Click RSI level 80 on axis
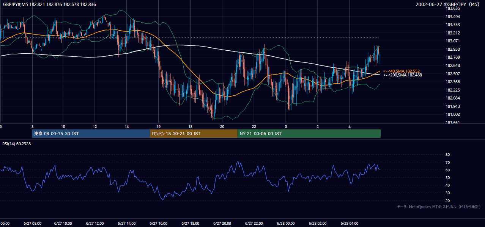The width and height of the screenshot is (485, 227). coord(447,155)
